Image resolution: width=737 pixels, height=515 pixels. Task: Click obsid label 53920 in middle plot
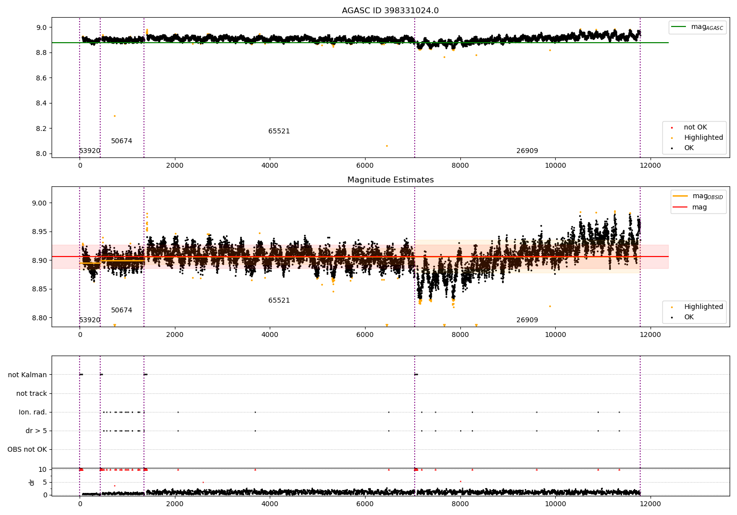point(89,320)
